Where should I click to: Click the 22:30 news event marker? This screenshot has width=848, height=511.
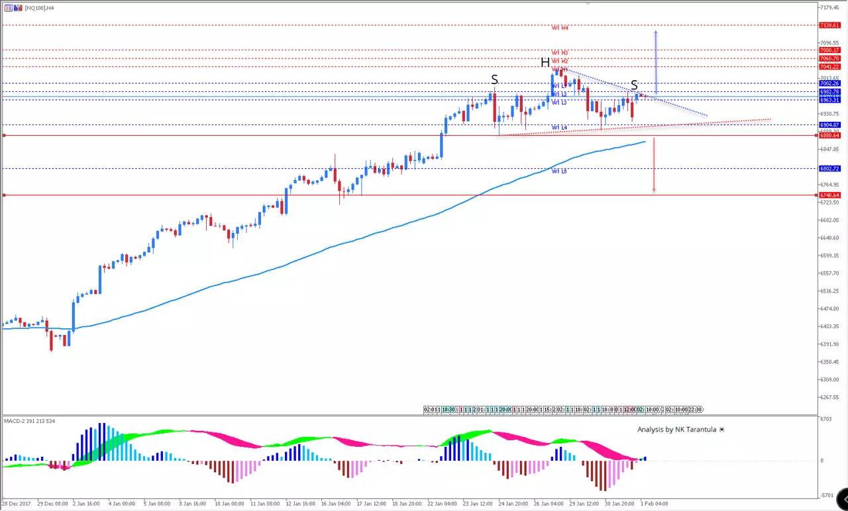695,410
